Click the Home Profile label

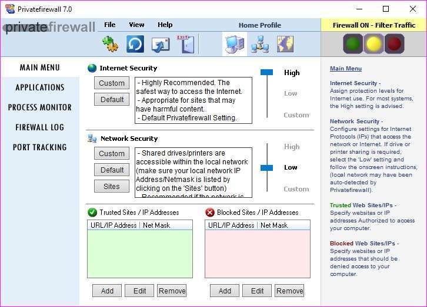(260, 25)
